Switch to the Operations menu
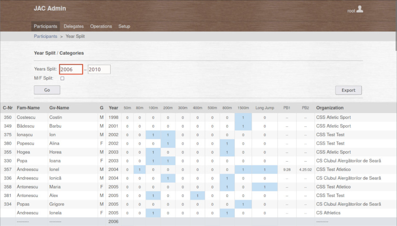Image resolution: width=397 pixels, height=226 pixels. [101, 26]
